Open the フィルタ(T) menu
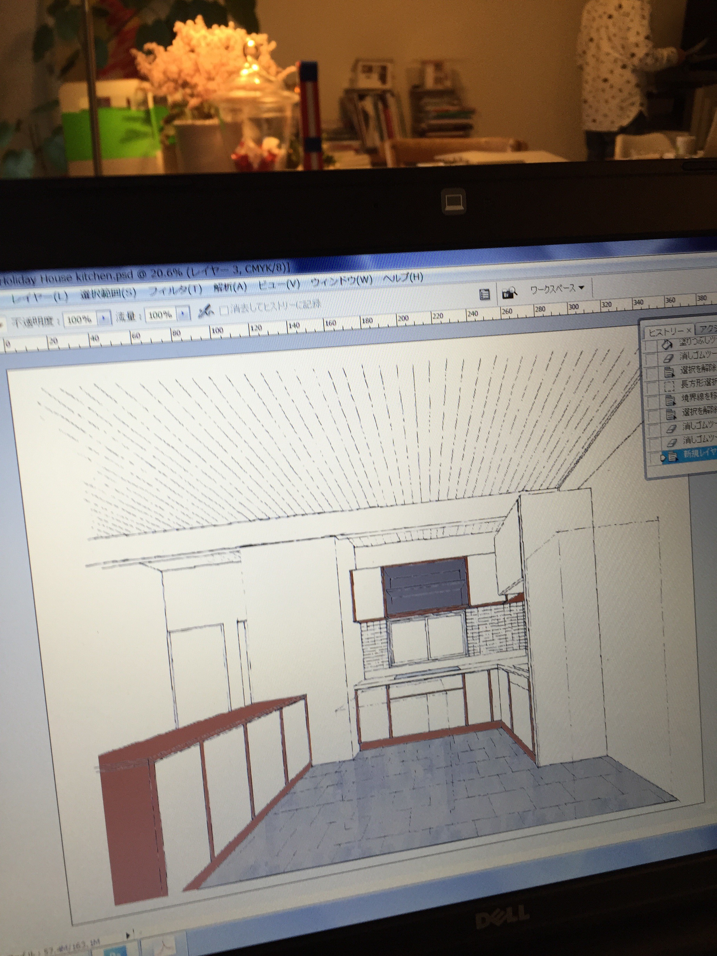The image size is (717, 956). pos(175,290)
